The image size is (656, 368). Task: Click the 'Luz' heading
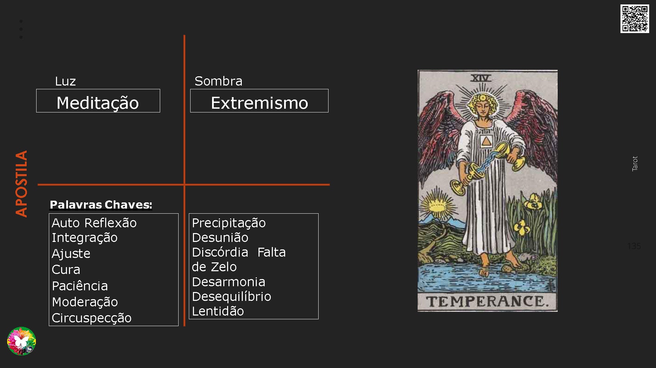pyautogui.click(x=65, y=81)
